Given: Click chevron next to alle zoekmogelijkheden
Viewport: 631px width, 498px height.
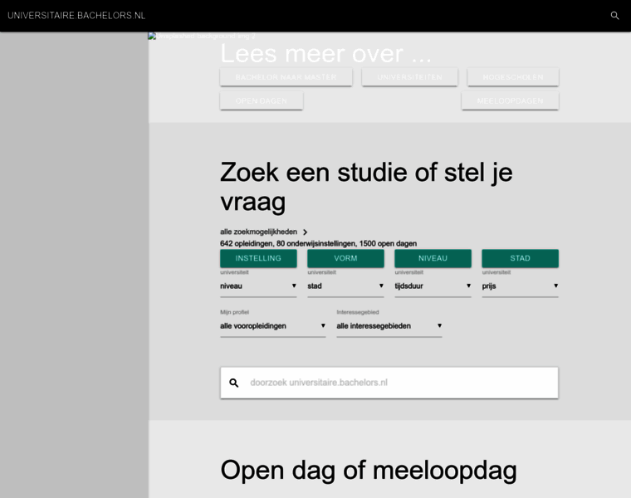Looking at the screenshot, I should pyautogui.click(x=305, y=232).
